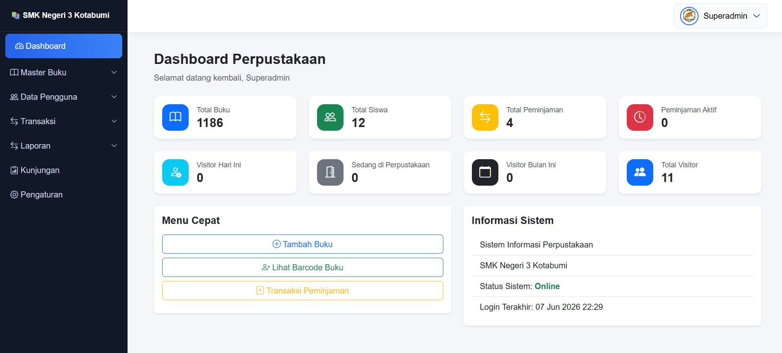Open the Superadmin dropdown arrow

[757, 16]
